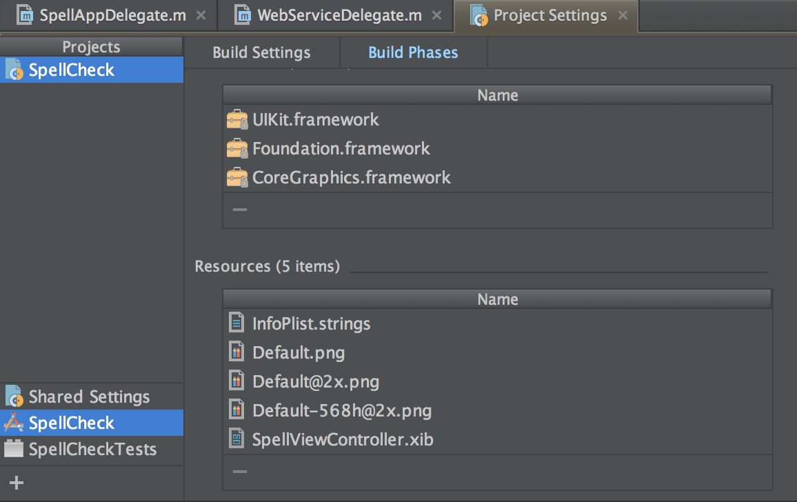Click the SpellViewController.xib file icon

coord(236,439)
